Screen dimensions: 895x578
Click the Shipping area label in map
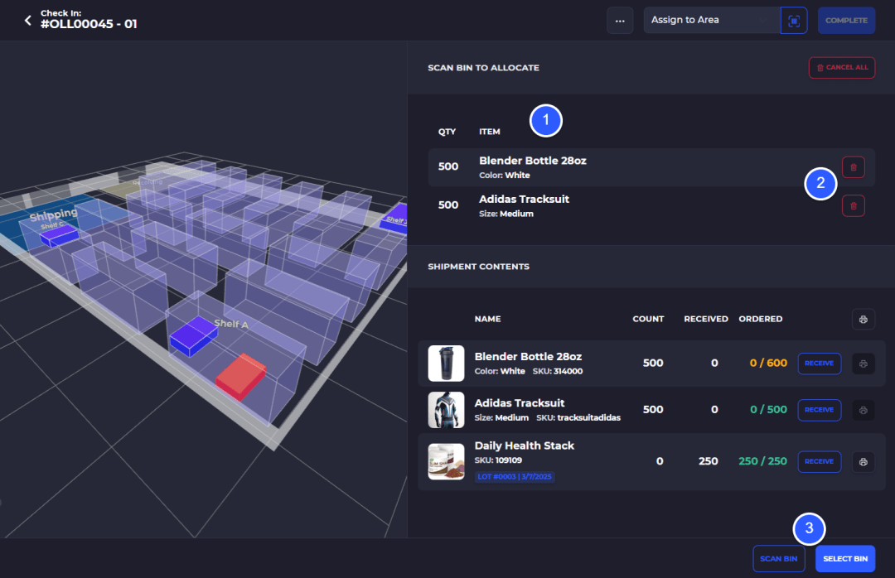pyautogui.click(x=53, y=215)
